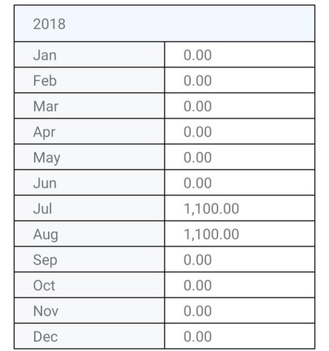Select the Sep amount cell

[x=240, y=260]
